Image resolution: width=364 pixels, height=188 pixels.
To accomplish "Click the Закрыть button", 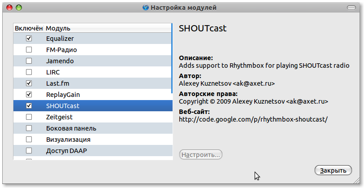I will tap(333, 171).
